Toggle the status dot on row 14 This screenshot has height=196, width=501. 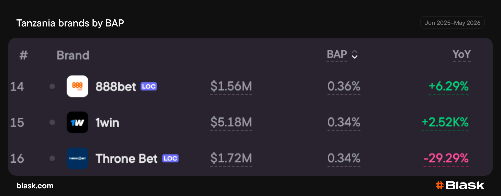(52, 86)
